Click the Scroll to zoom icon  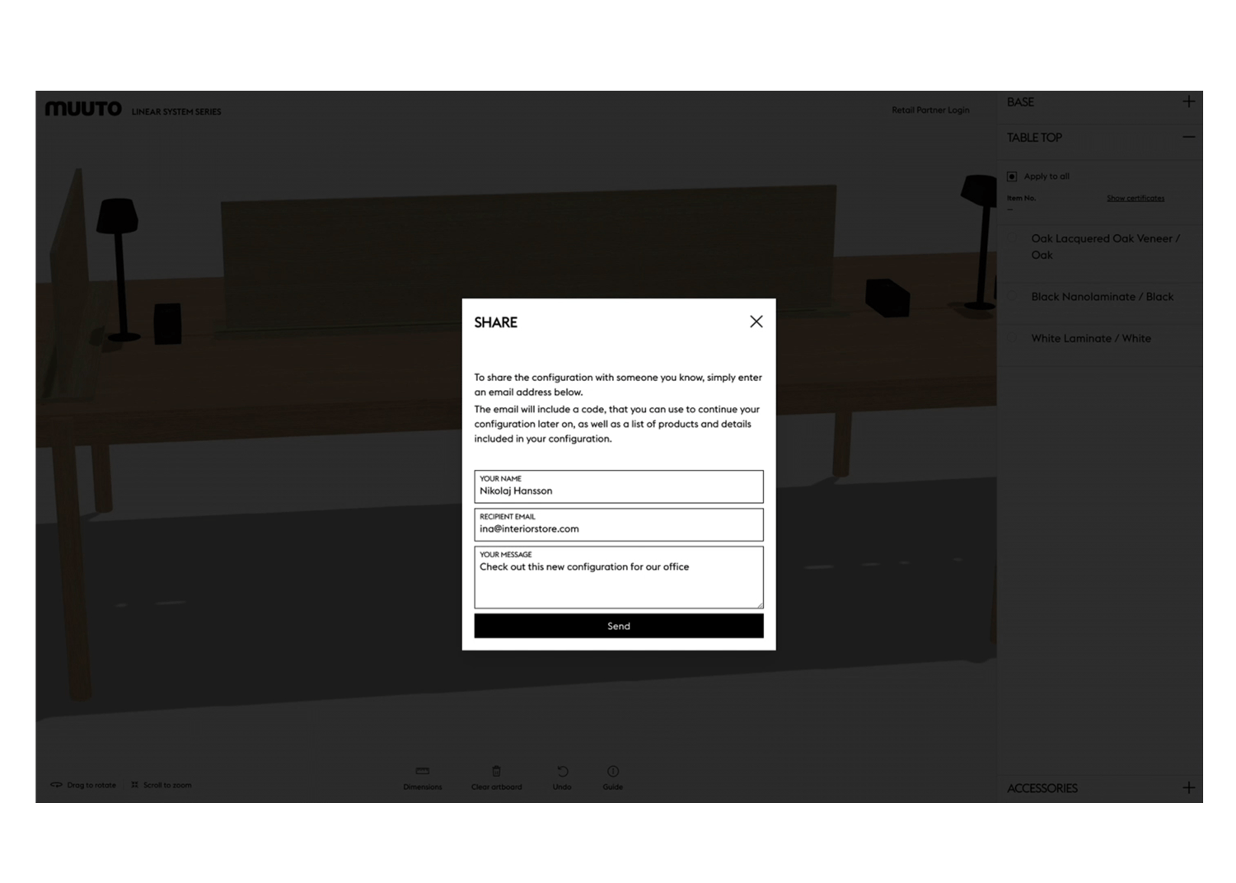[134, 785]
